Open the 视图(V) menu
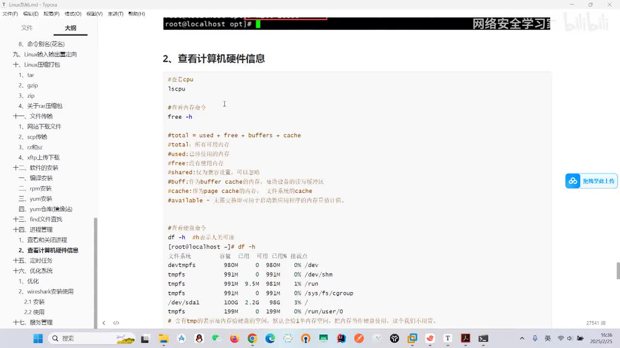The image size is (620, 348). click(94, 14)
